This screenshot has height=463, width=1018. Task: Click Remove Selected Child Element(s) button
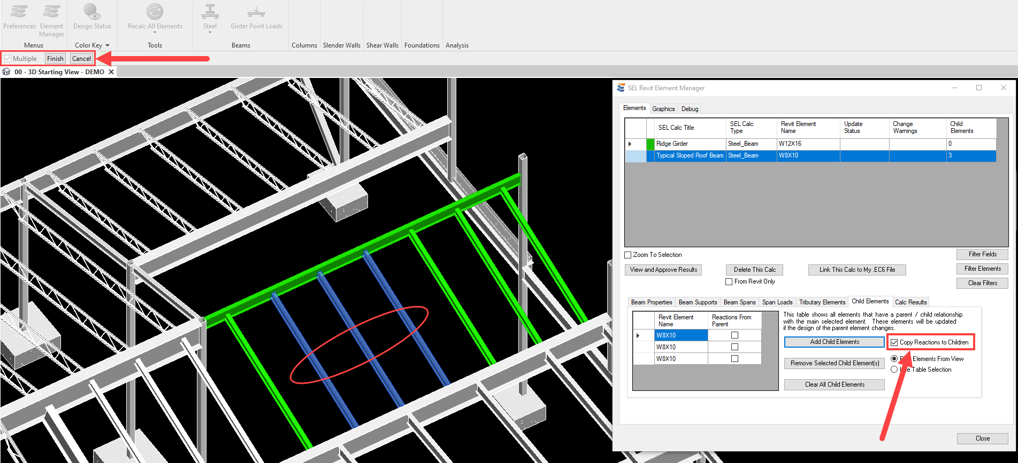(835, 363)
